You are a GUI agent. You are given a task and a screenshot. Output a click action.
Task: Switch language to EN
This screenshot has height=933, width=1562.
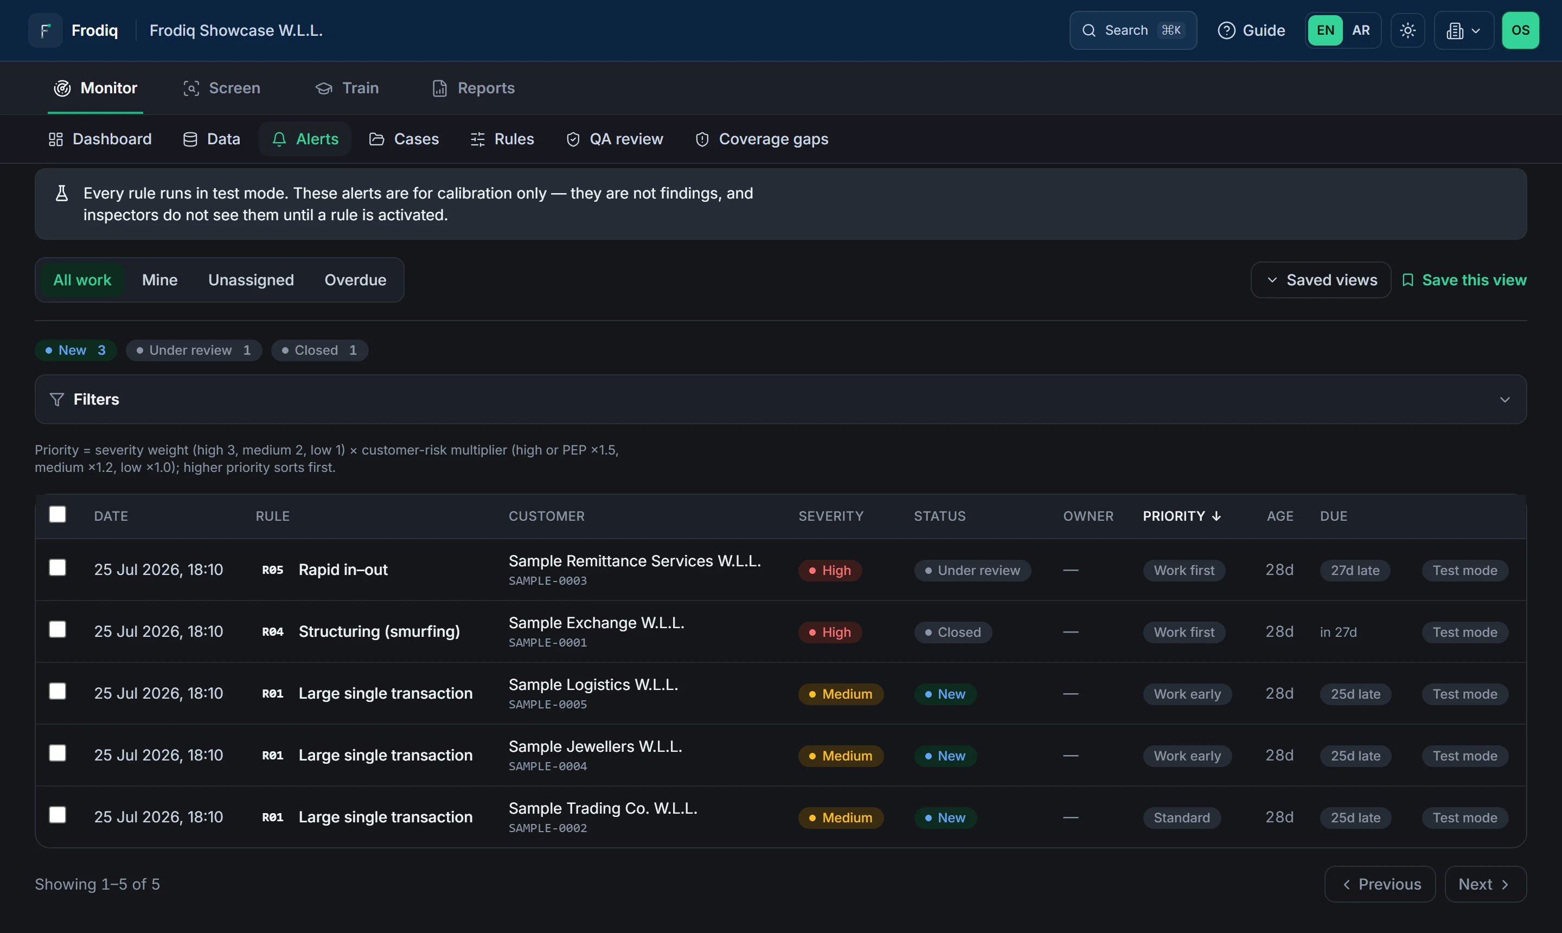[x=1325, y=30]
